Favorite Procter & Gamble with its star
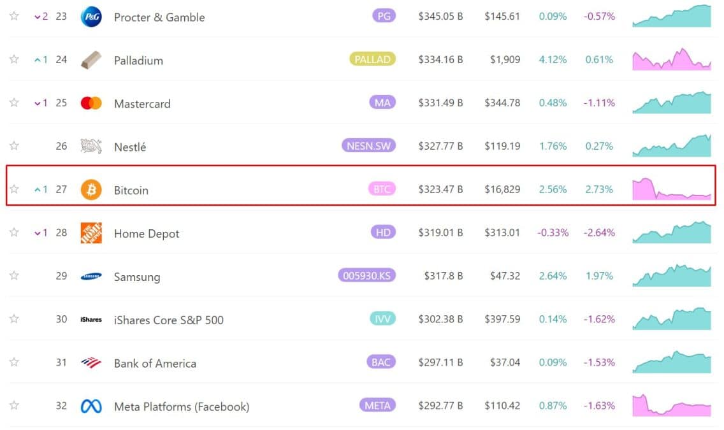Image resolution: width=724 pixels, height=430 pixels. click(x=14, y=16)
